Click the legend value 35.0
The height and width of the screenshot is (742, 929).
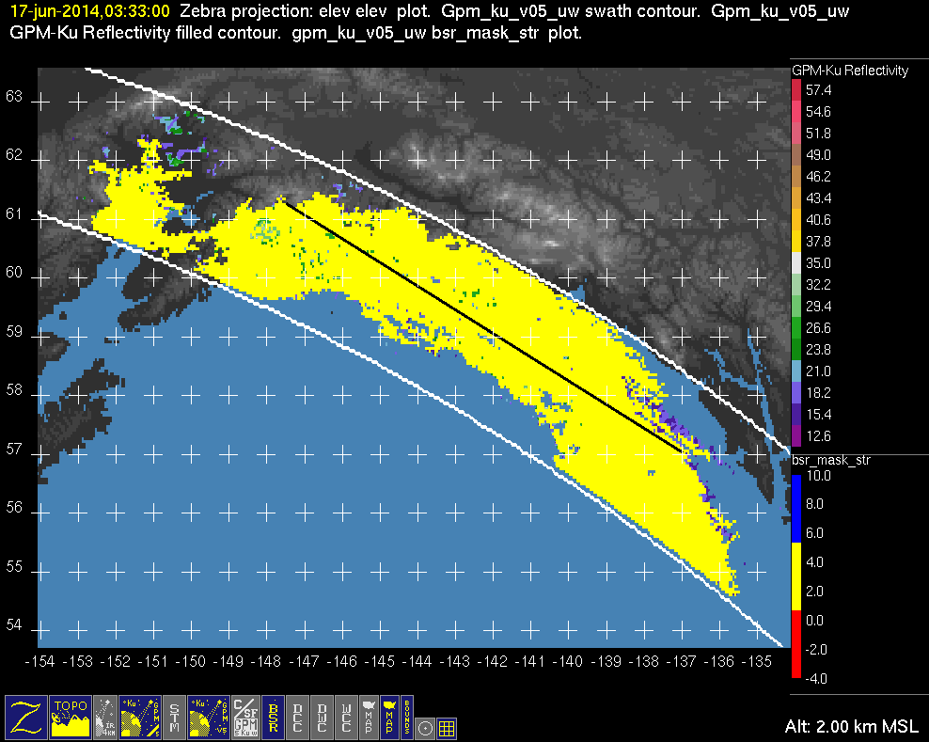(x=818, y=263)
